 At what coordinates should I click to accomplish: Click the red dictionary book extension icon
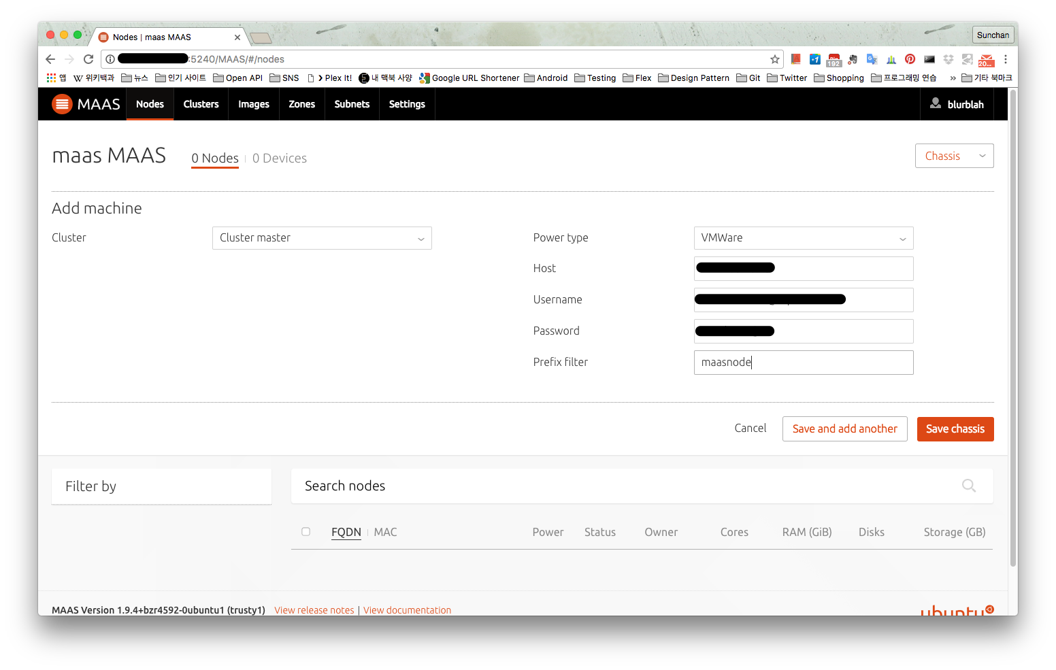(x=795, y=59)
